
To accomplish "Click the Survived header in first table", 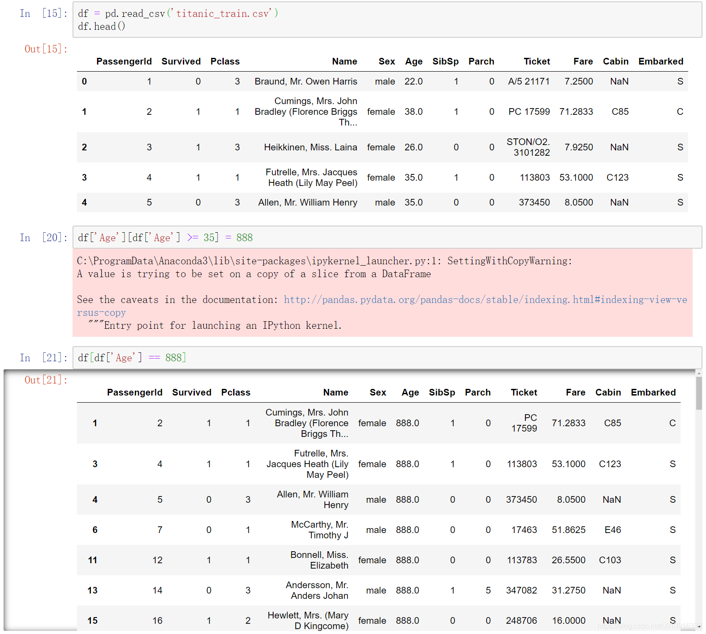I will pyautogui.click(x=181, y=61).
